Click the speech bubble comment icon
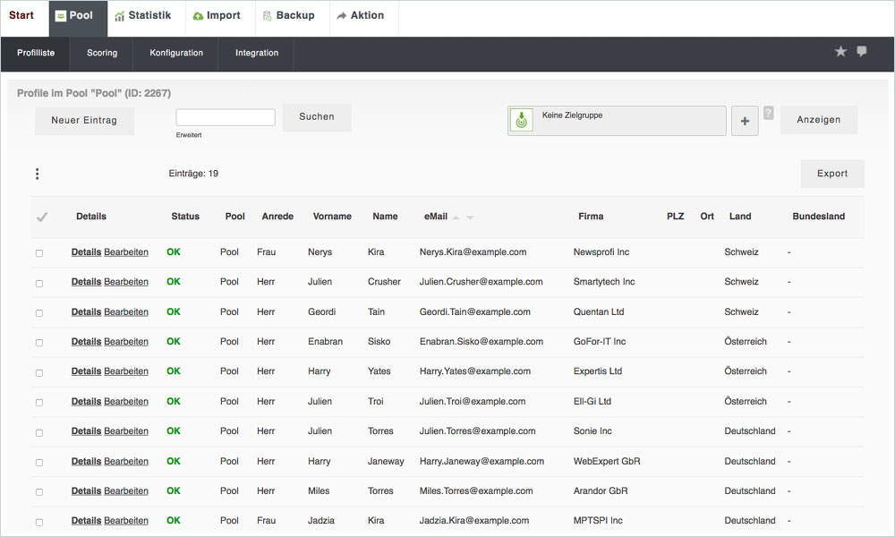Screen dimensions: 895x537 (862, 52)
